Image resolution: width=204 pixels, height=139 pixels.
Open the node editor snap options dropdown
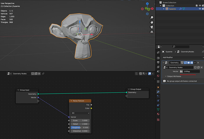coord(145,74)
